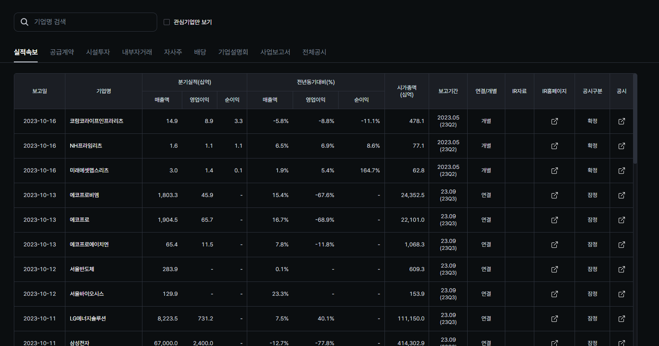Image resolution: width=659 pixels, height=346 pixels.
Task: Focus the 기업명 검색 search field
Action: (x=85, y=22)
